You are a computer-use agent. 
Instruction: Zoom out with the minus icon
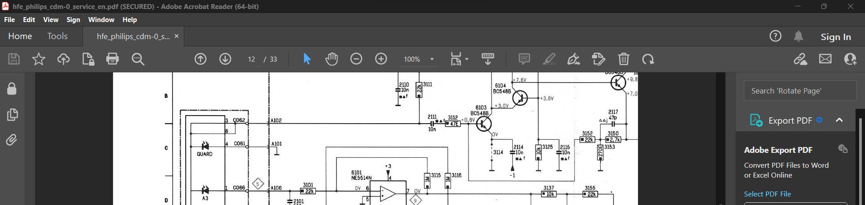tap(356, 59)
